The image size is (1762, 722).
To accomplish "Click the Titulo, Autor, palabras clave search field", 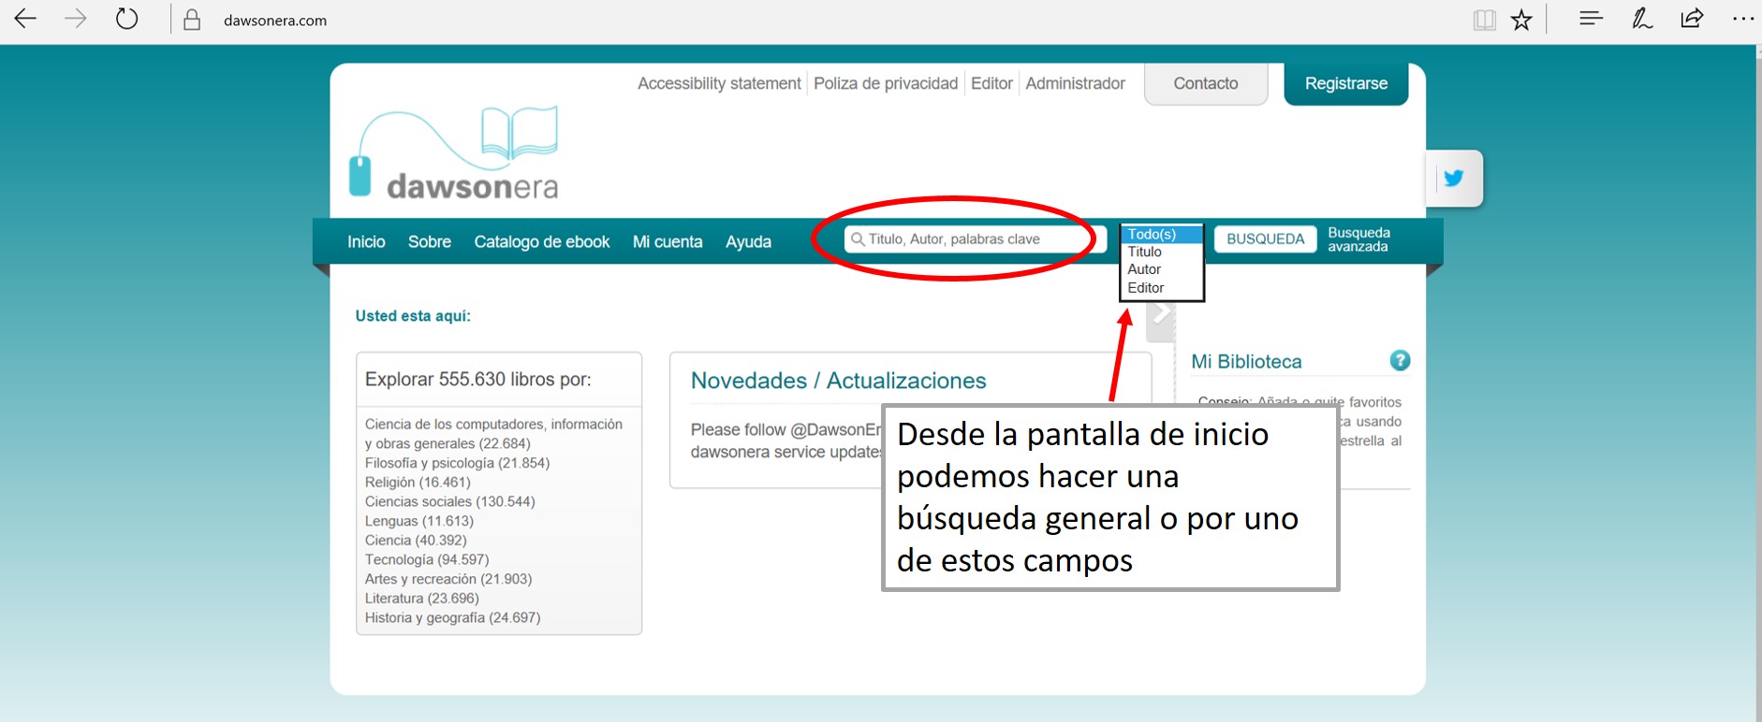I will pyautogui.click(x=976, y=239).
